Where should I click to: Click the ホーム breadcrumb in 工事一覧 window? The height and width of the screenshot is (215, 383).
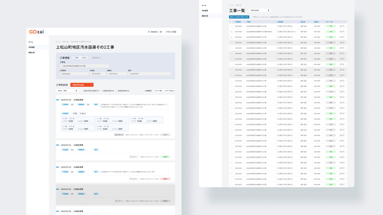[x=231, y=5]
